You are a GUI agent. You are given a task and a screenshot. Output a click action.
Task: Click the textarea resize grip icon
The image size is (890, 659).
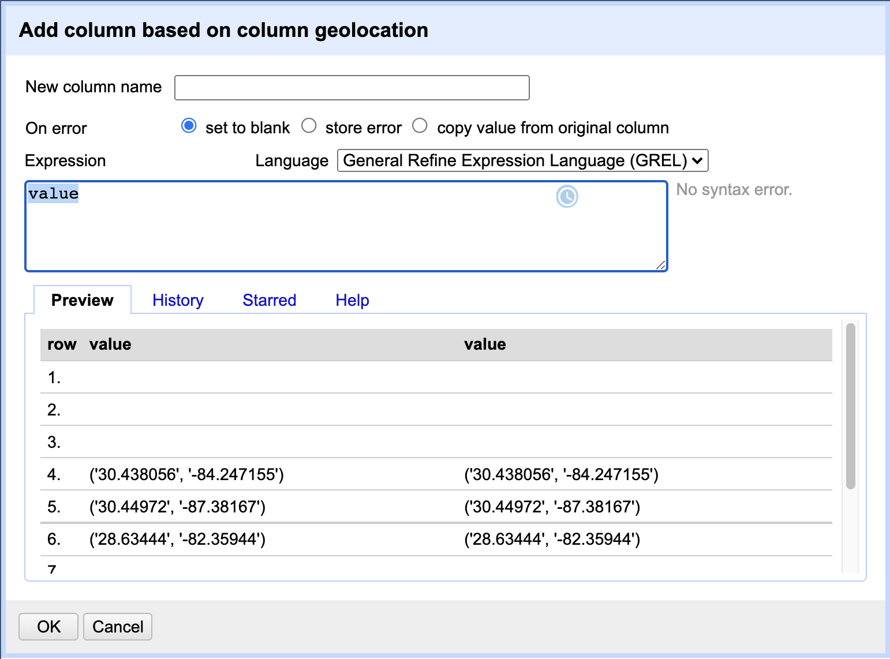(661, 265)
